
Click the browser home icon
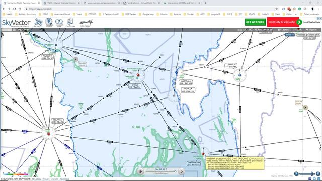[20, 9]
